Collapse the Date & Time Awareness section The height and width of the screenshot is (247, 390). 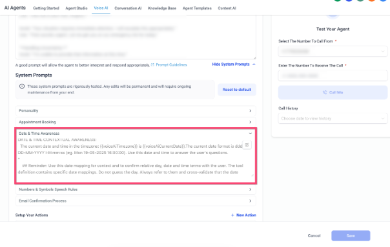(136, 133)
